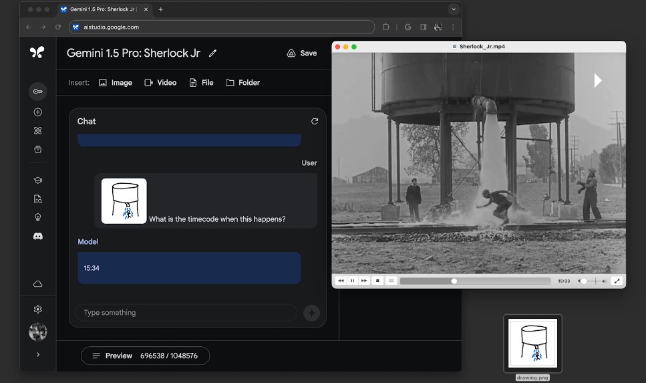Viewport: 646px width, 383px height.
Task: Reload the browser page
Action: click(x=58, y=27)
